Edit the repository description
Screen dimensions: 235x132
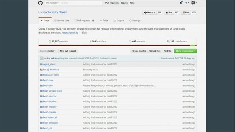point(84,33)
